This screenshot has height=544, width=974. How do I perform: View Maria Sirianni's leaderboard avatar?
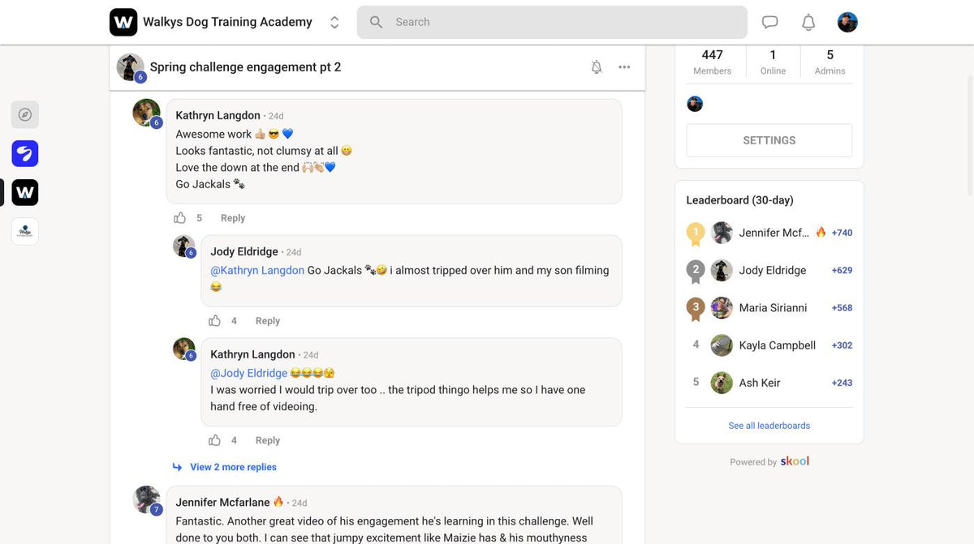[722, 308]
